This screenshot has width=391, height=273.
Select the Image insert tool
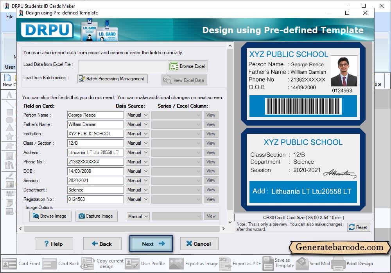click(x=9, y=156)
